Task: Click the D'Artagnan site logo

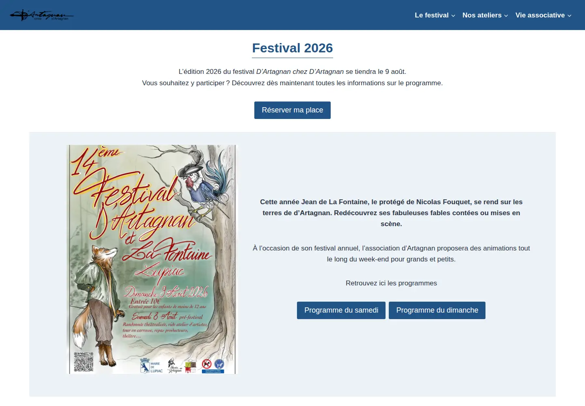Action: pos(42,15)
